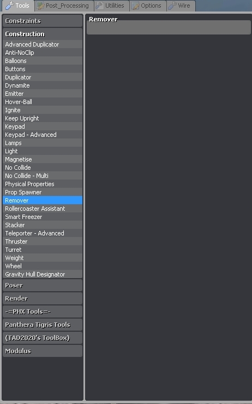Expand the Render category
The height and width of the screenshot is (404, 252).
point(43,298)
